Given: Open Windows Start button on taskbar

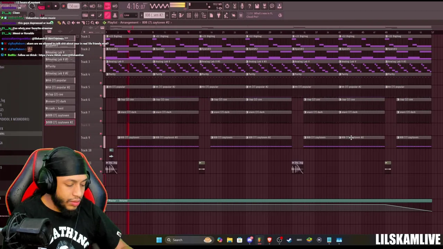Looking at the screenshot, I should tap(159, 240).
